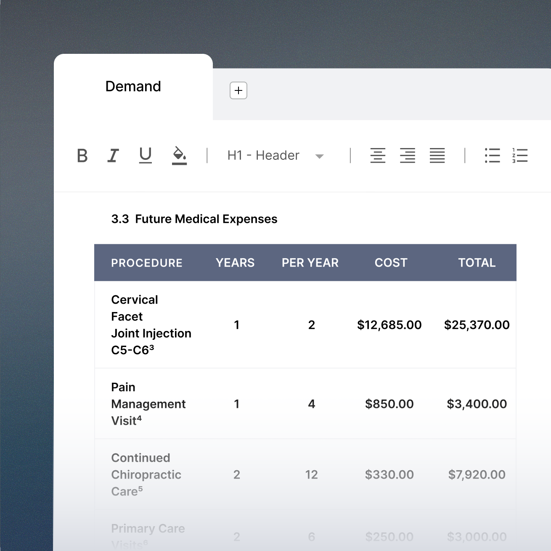This screenshot has width=551, height=551.
Task: Open the H1 - Header style dropdown
Action: point(263,156)
